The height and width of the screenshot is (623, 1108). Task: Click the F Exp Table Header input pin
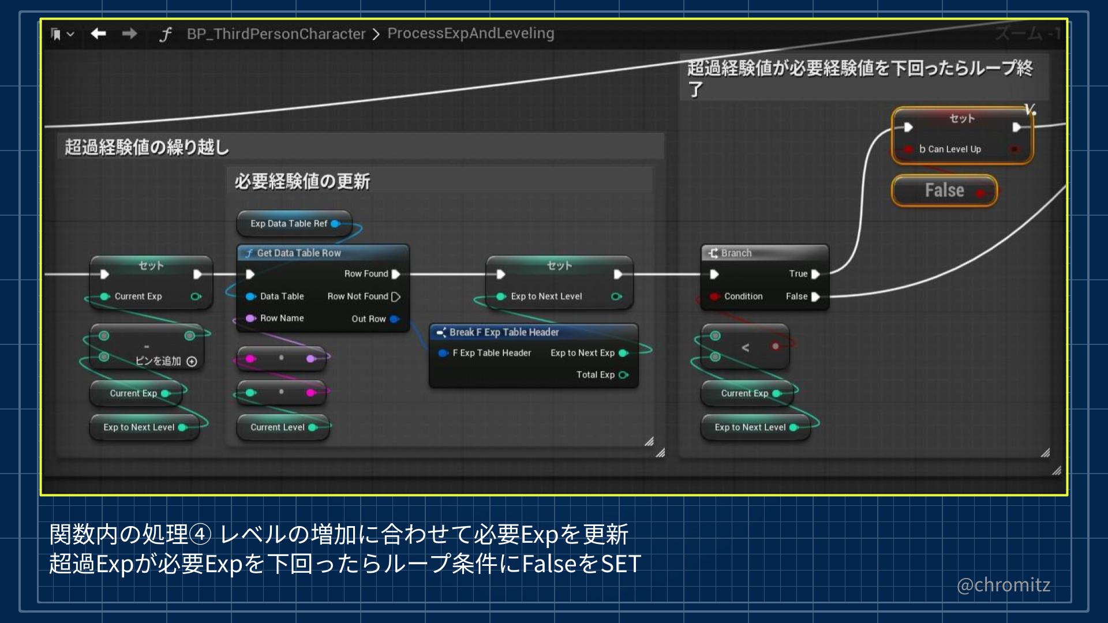(443, 353)
